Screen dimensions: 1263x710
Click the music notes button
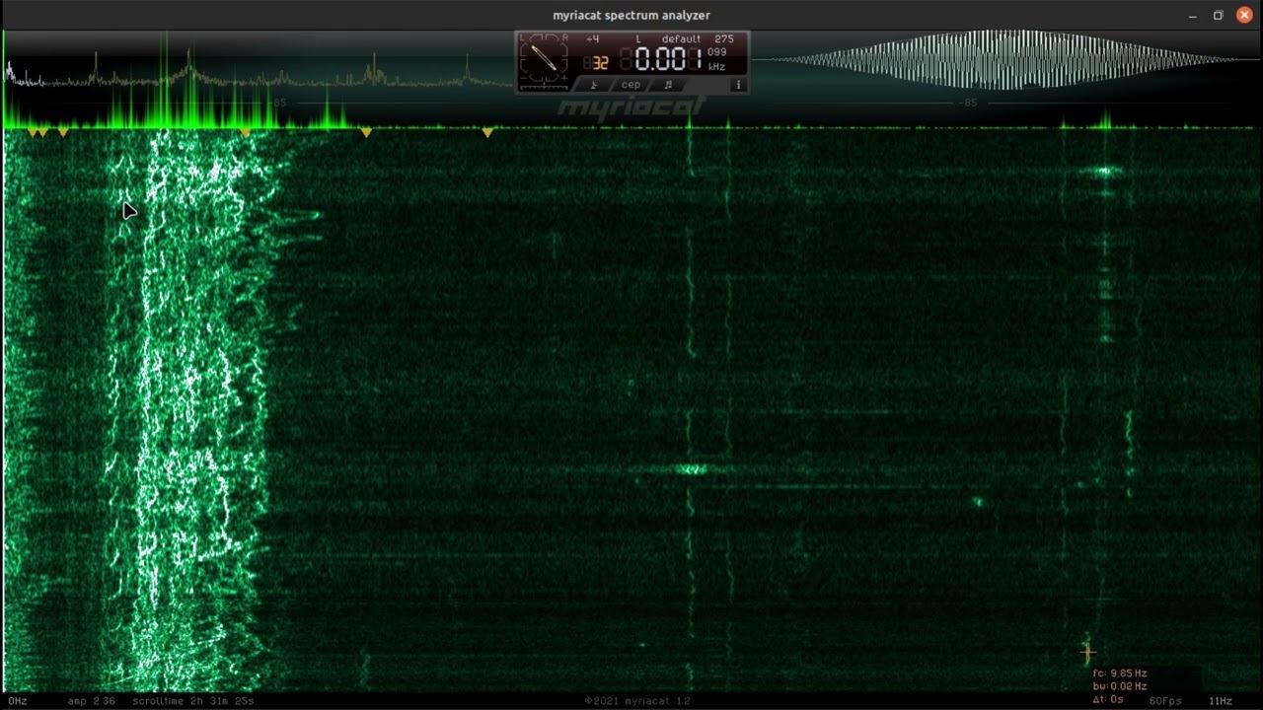tap(668, 85)
